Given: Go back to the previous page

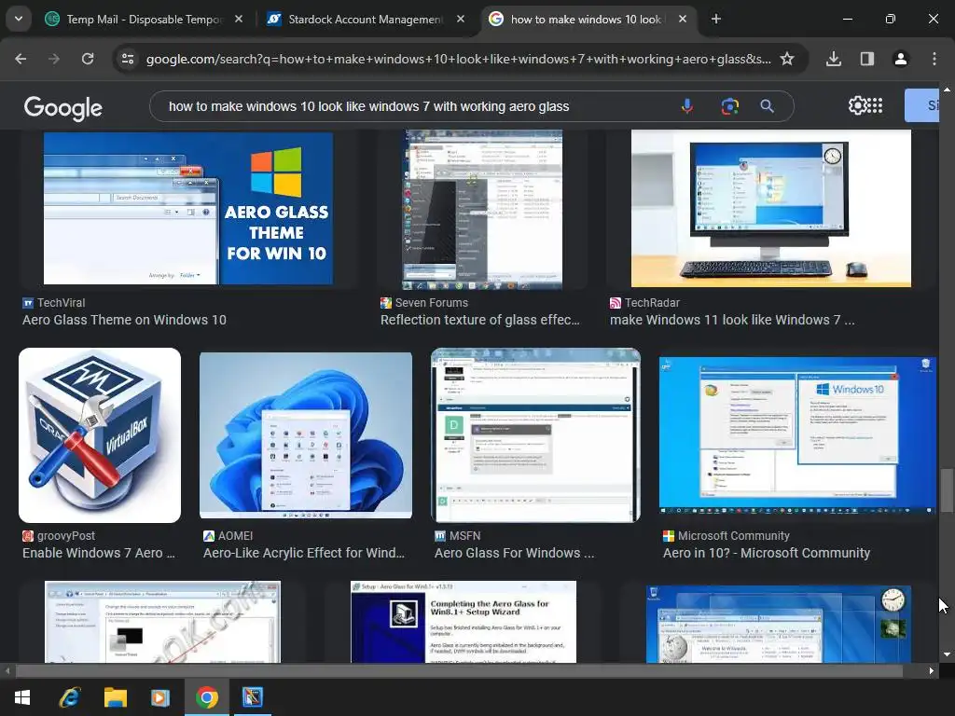Looking at the screenshot, I should click(21, 59).
